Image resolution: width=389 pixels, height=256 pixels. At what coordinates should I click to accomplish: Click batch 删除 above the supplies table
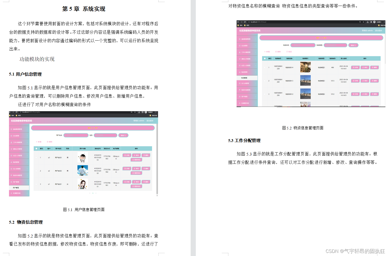tap(278, 52)
